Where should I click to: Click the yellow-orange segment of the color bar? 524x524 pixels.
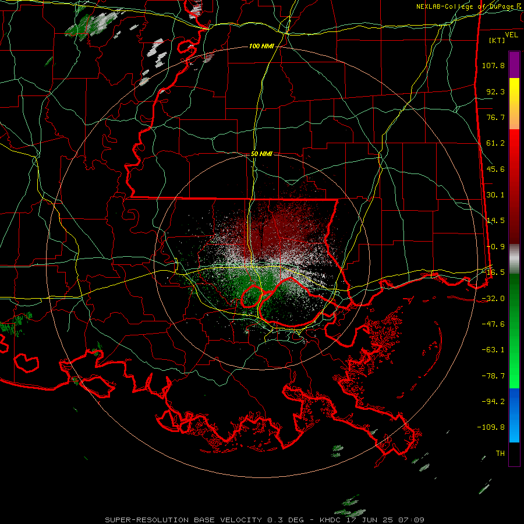(514, 104)
